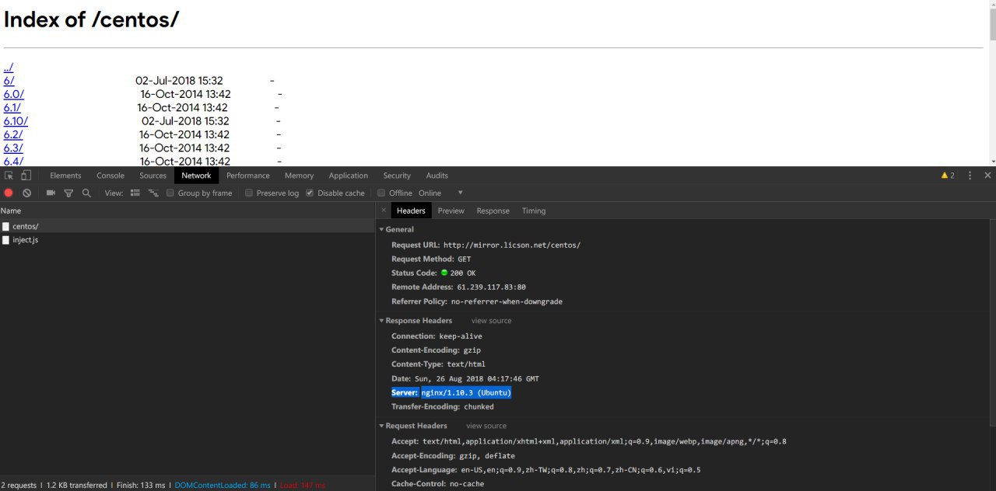Open the Timing details tab
The height and width of the screenshot is (491, 996).
point(534,211)
